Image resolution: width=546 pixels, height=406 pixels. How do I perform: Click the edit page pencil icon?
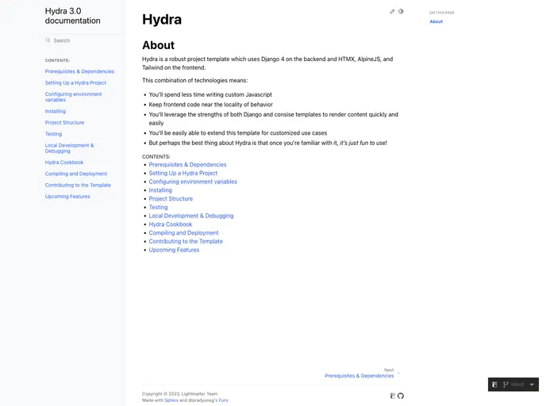[392, 11]
